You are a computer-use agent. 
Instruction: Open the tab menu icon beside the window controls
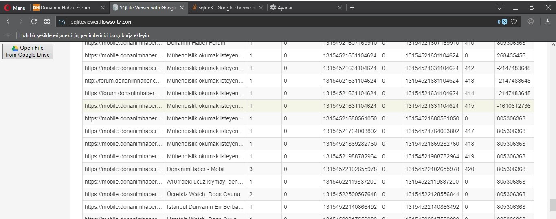click(499, 7)
